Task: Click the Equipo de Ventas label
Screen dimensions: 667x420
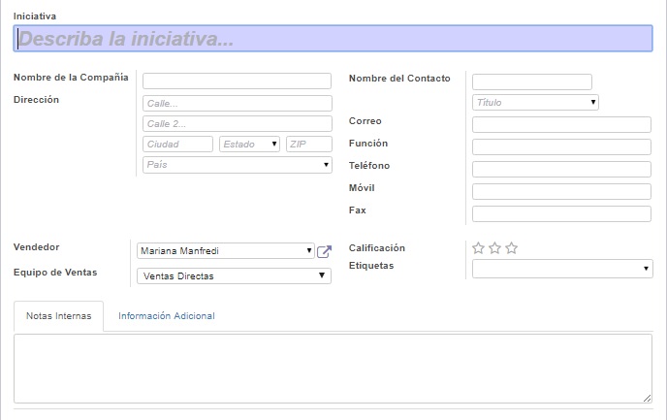Action: pos(55,273)
